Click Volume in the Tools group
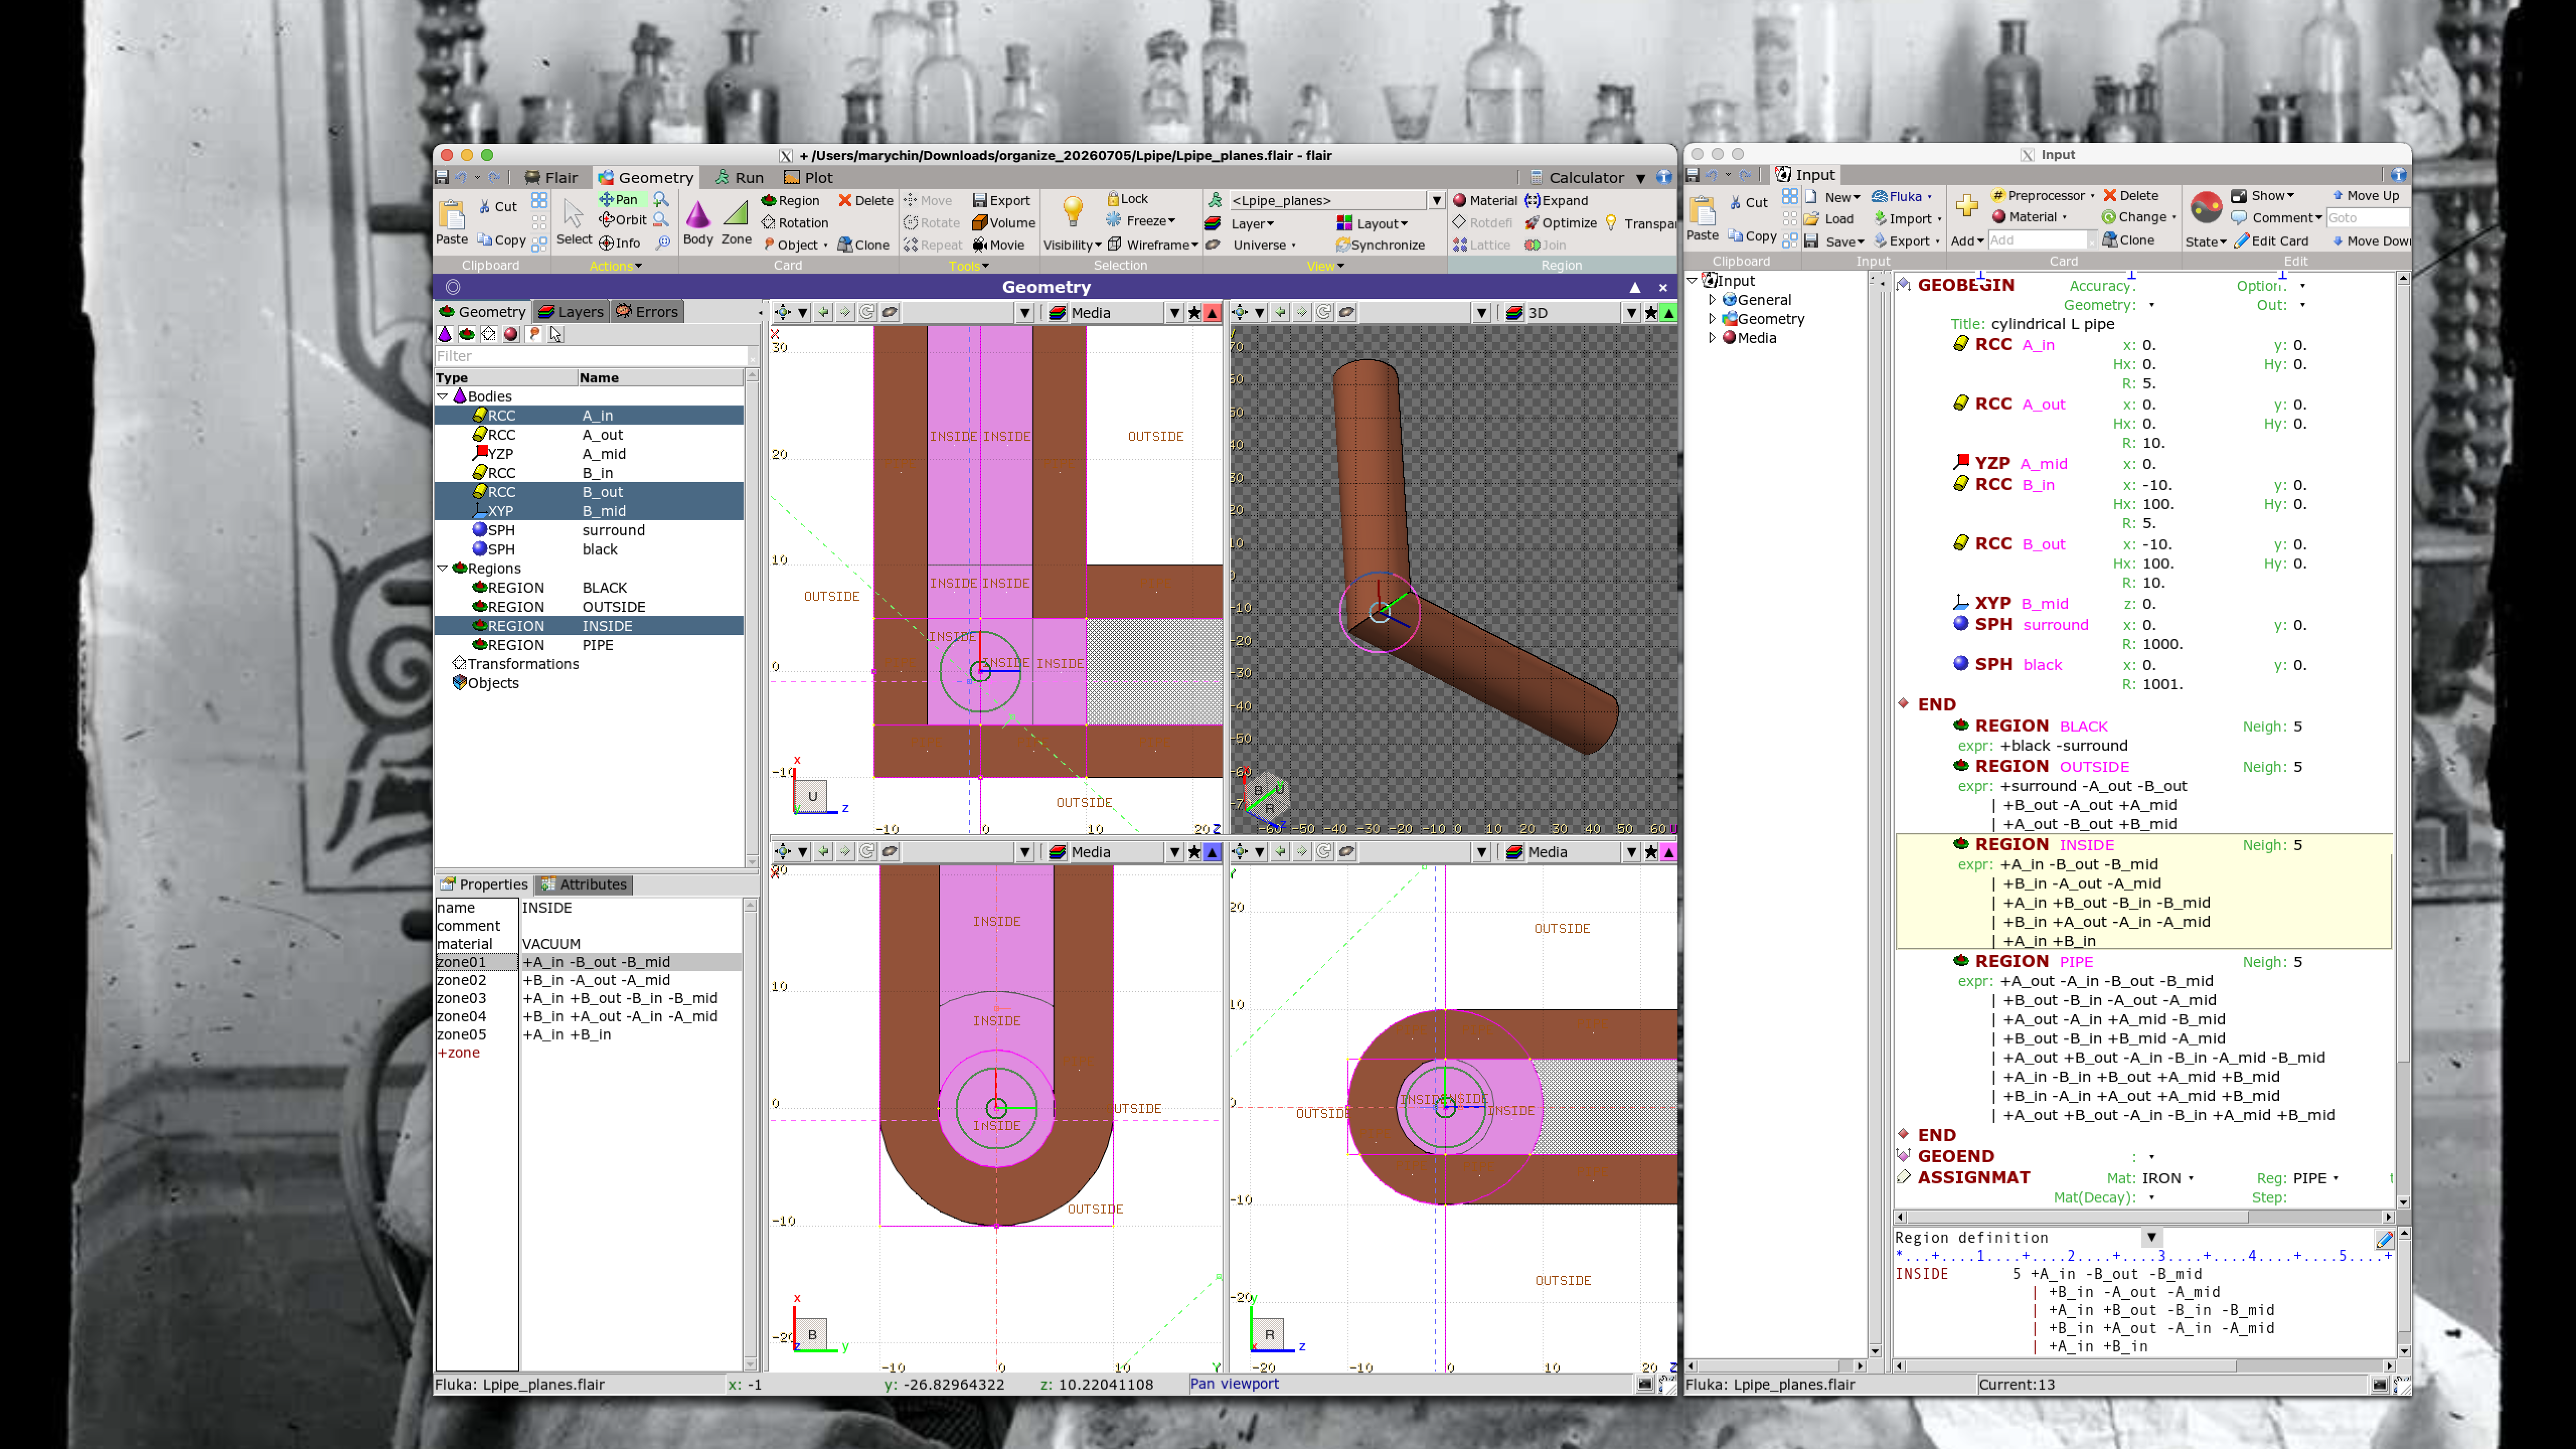The height and width of the screenshot is (1449, 2576). [x=1003, y=223]
